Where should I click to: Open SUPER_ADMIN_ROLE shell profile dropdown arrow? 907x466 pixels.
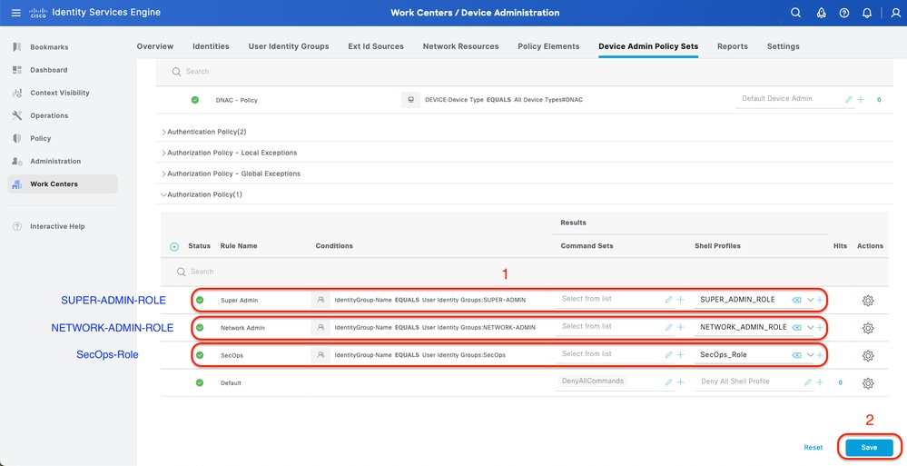point(810,300)
